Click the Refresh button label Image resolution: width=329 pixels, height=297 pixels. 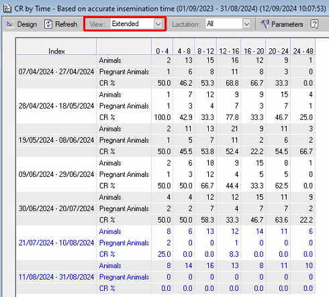pos(66,24)
